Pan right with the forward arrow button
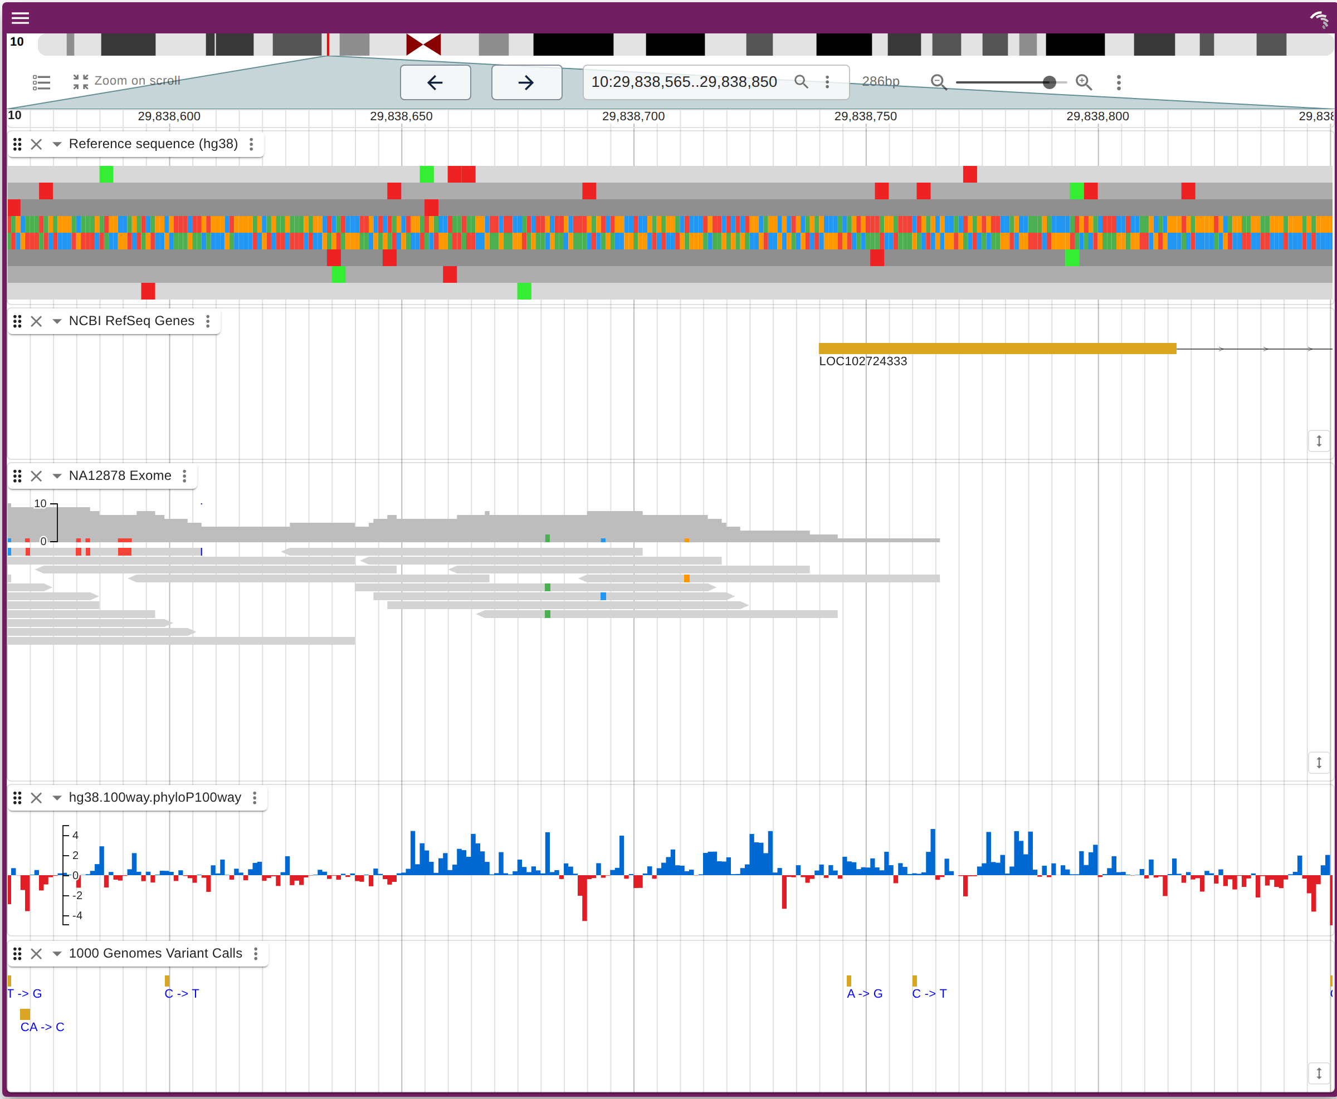Viewport: 1337px width, 1099px height. [x=526, y=82]
